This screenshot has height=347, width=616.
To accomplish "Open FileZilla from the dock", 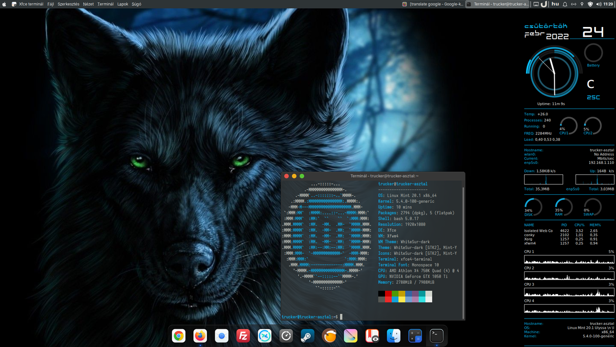I will pos(243,336).
